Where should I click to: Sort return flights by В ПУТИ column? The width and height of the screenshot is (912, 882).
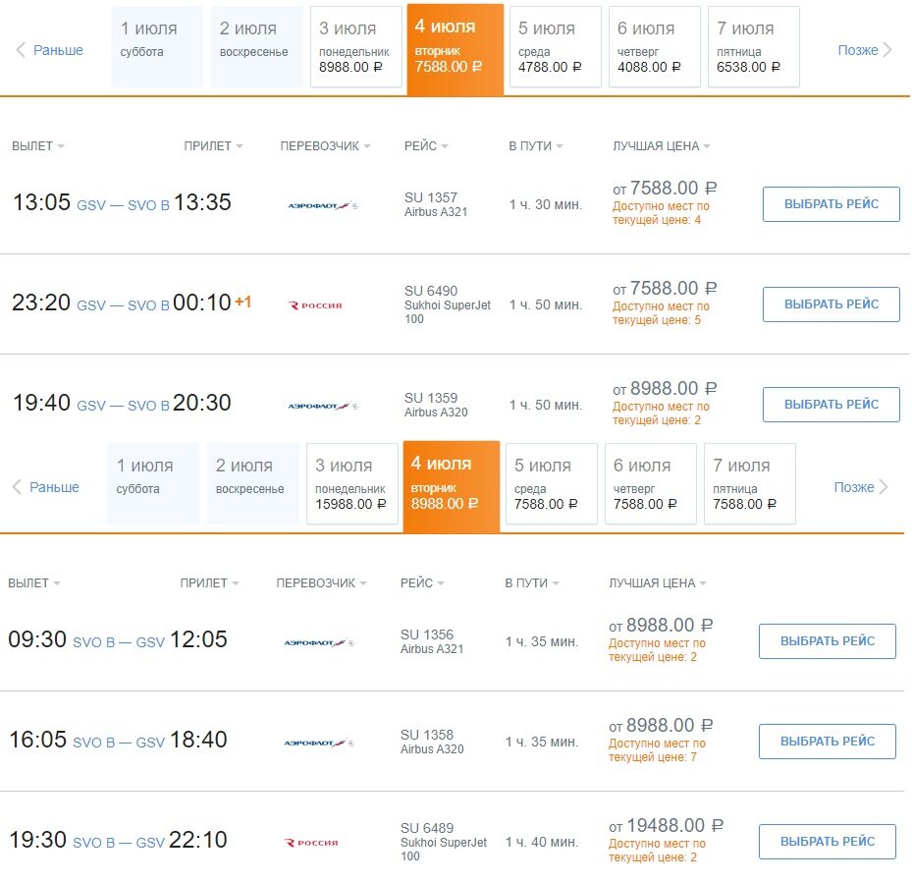(533, 583)
